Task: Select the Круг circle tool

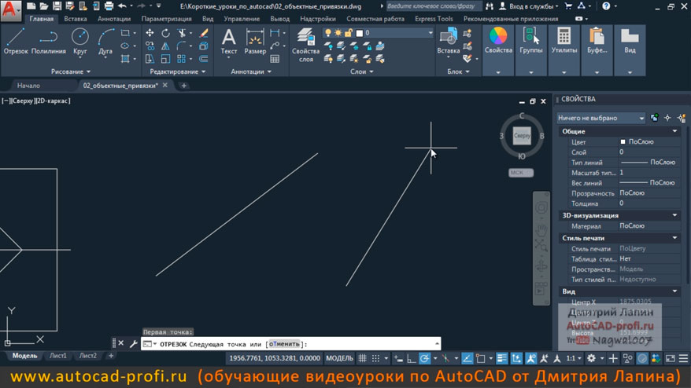Action: click(80, 42)
